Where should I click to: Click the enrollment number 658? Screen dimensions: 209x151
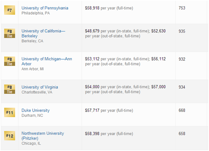click(182, 133)
